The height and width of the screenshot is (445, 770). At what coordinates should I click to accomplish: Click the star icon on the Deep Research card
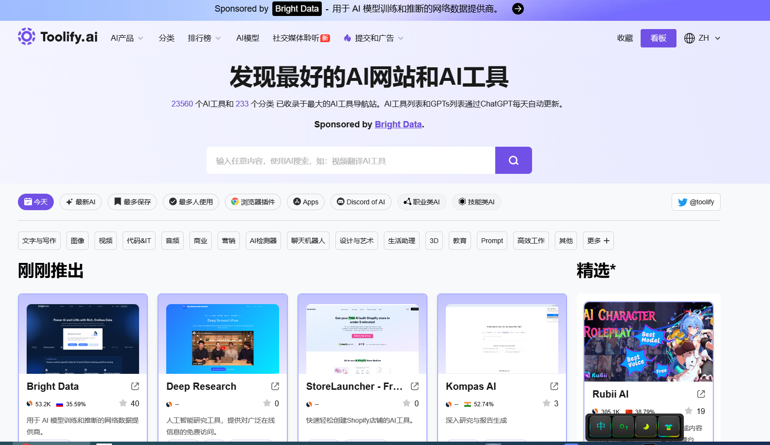267,403
